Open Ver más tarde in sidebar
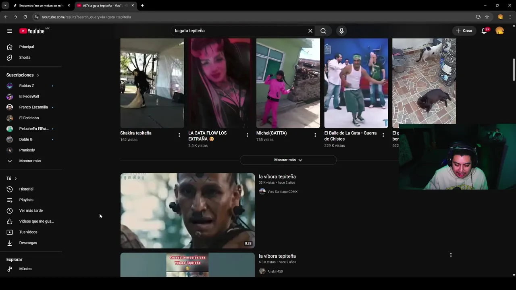The height and width of the screenshot is (290, 516). tap(31, 211)
